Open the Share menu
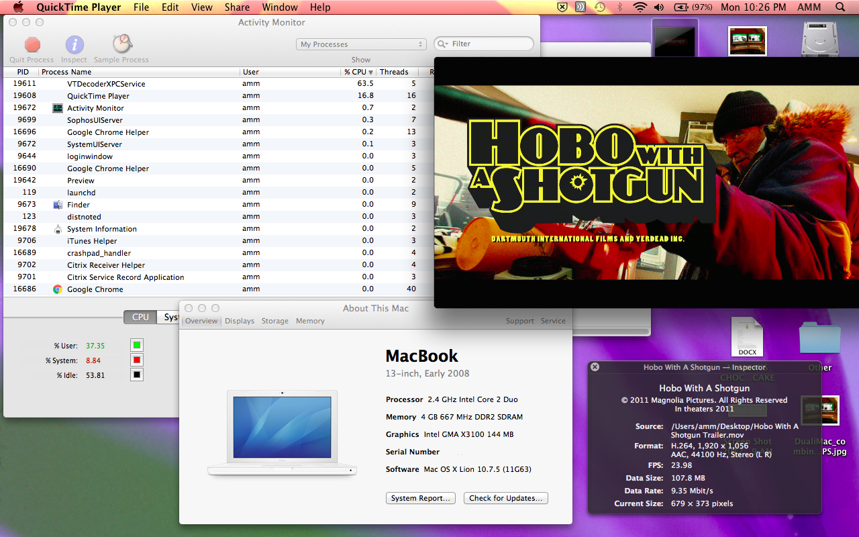Screen dimensions: 859x537 coord(237,7)
